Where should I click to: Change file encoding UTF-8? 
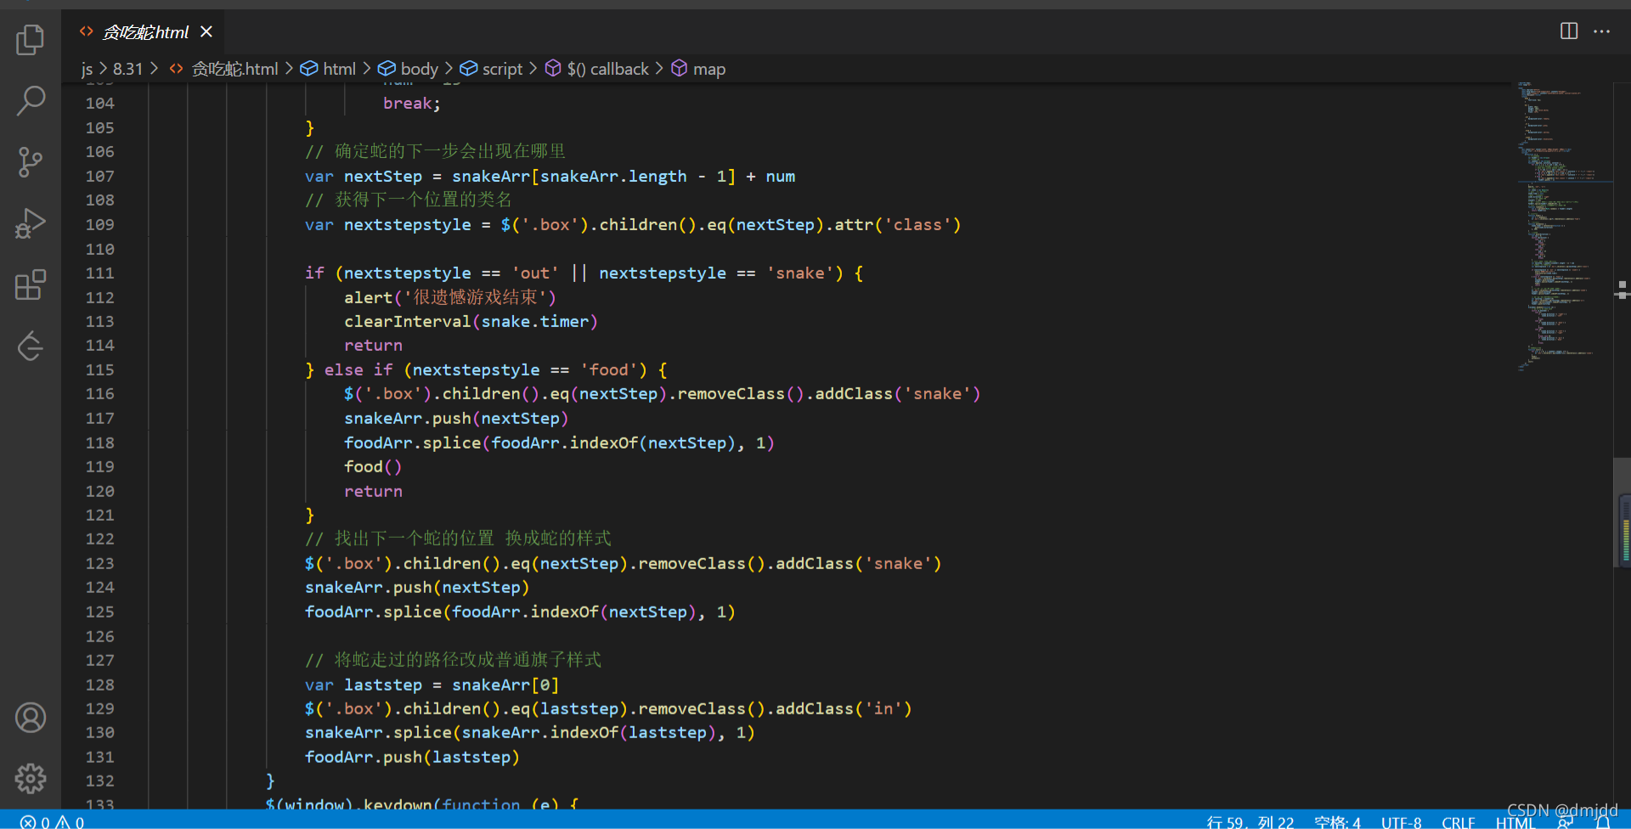click(1401, 821)
